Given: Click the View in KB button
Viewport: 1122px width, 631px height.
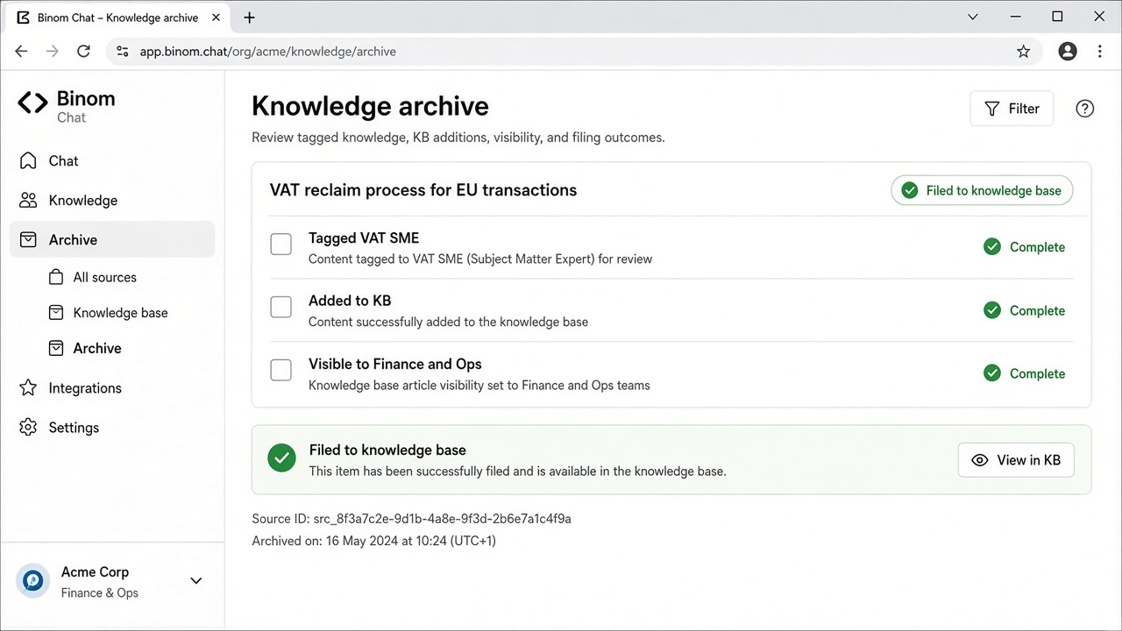Looking at the screenshot, I should (1016, 460).
